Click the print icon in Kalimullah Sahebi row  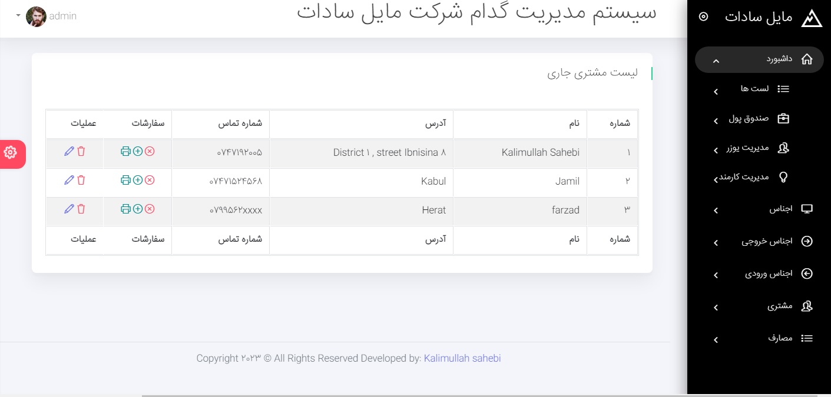pyautogui.click(x=125, y=151)
